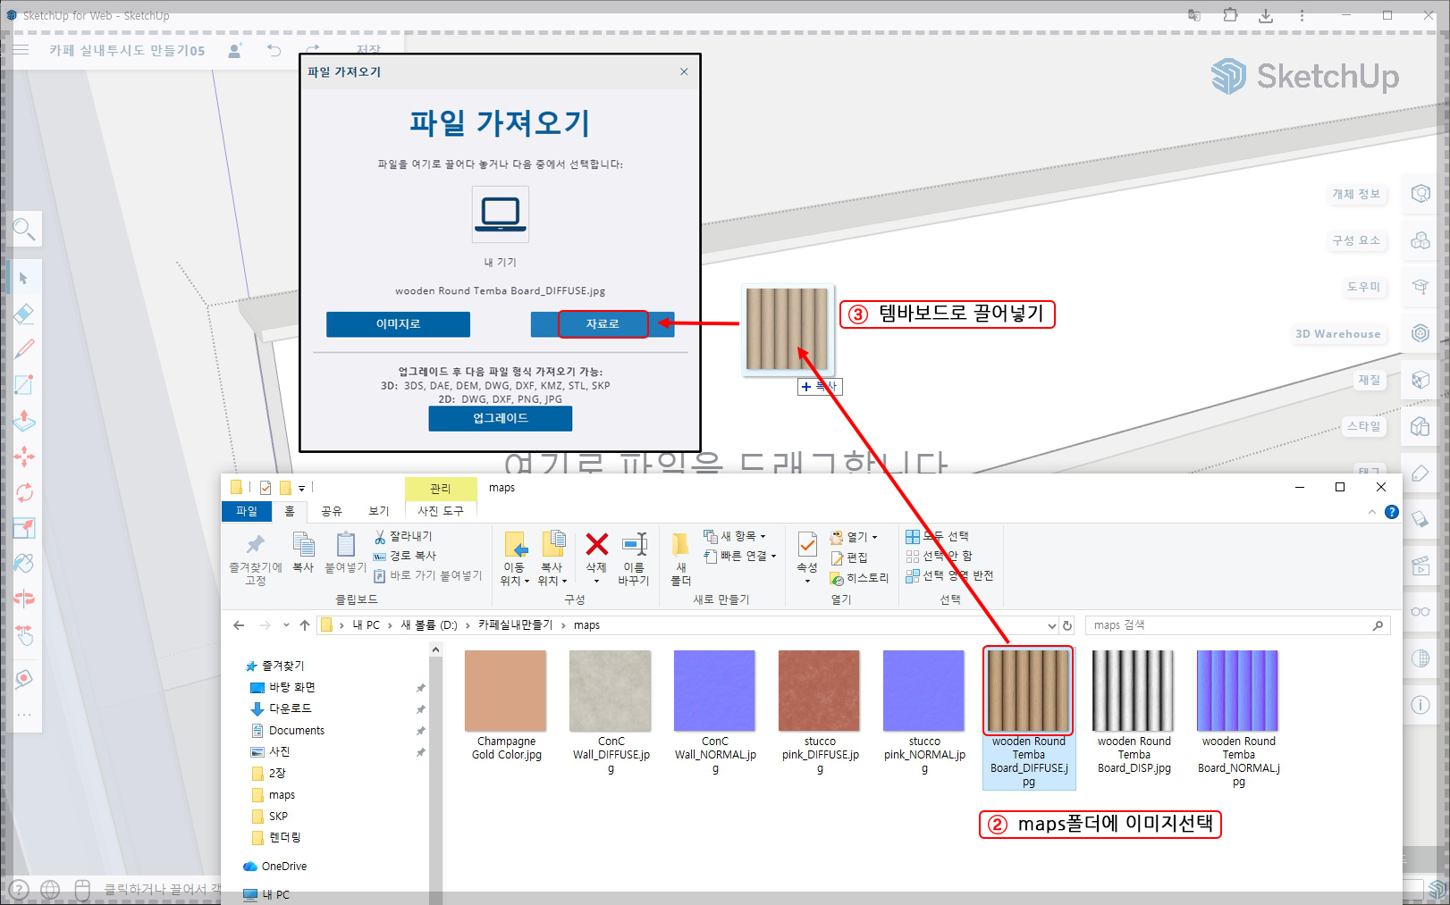Image resolution: width=1450 pixels, height=905 pixels.
Task: Refresh the maps folder view
Action: pyautogui.click(x=1067, y=625)
